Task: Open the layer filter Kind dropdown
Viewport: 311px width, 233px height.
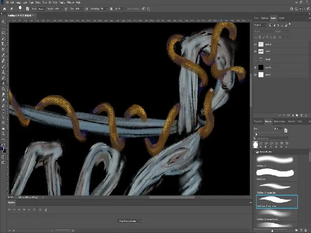Action: [x=261, y=25]
